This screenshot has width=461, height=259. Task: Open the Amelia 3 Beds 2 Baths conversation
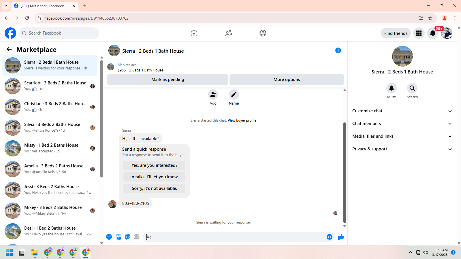click(50, 169)
